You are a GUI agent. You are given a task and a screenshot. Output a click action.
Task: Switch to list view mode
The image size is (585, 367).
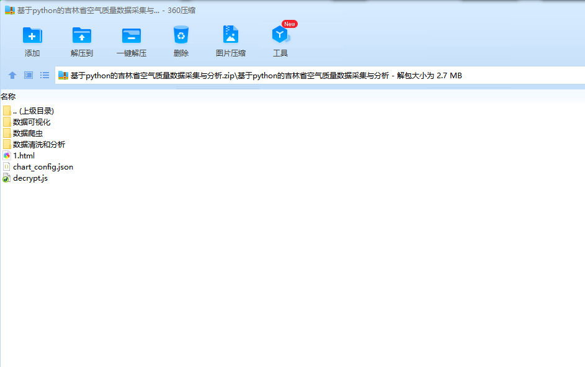tap(45, 75)
